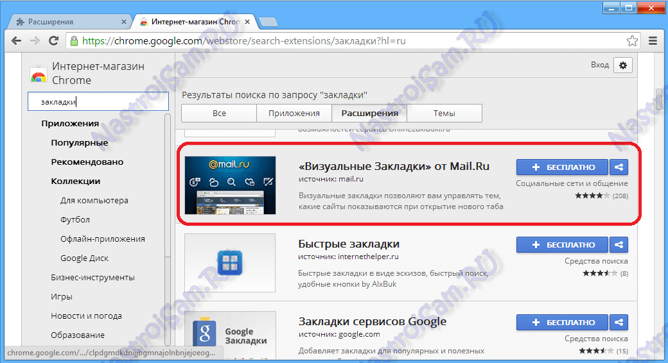Click the Mail.Ru extension thumbnail
The height and width of the screenshot is (363, 668).
tap(230, 185)
